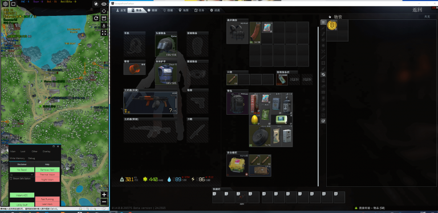Click the yellow secure container icon
Screen dimensions: 438x213
pos(237,166)
